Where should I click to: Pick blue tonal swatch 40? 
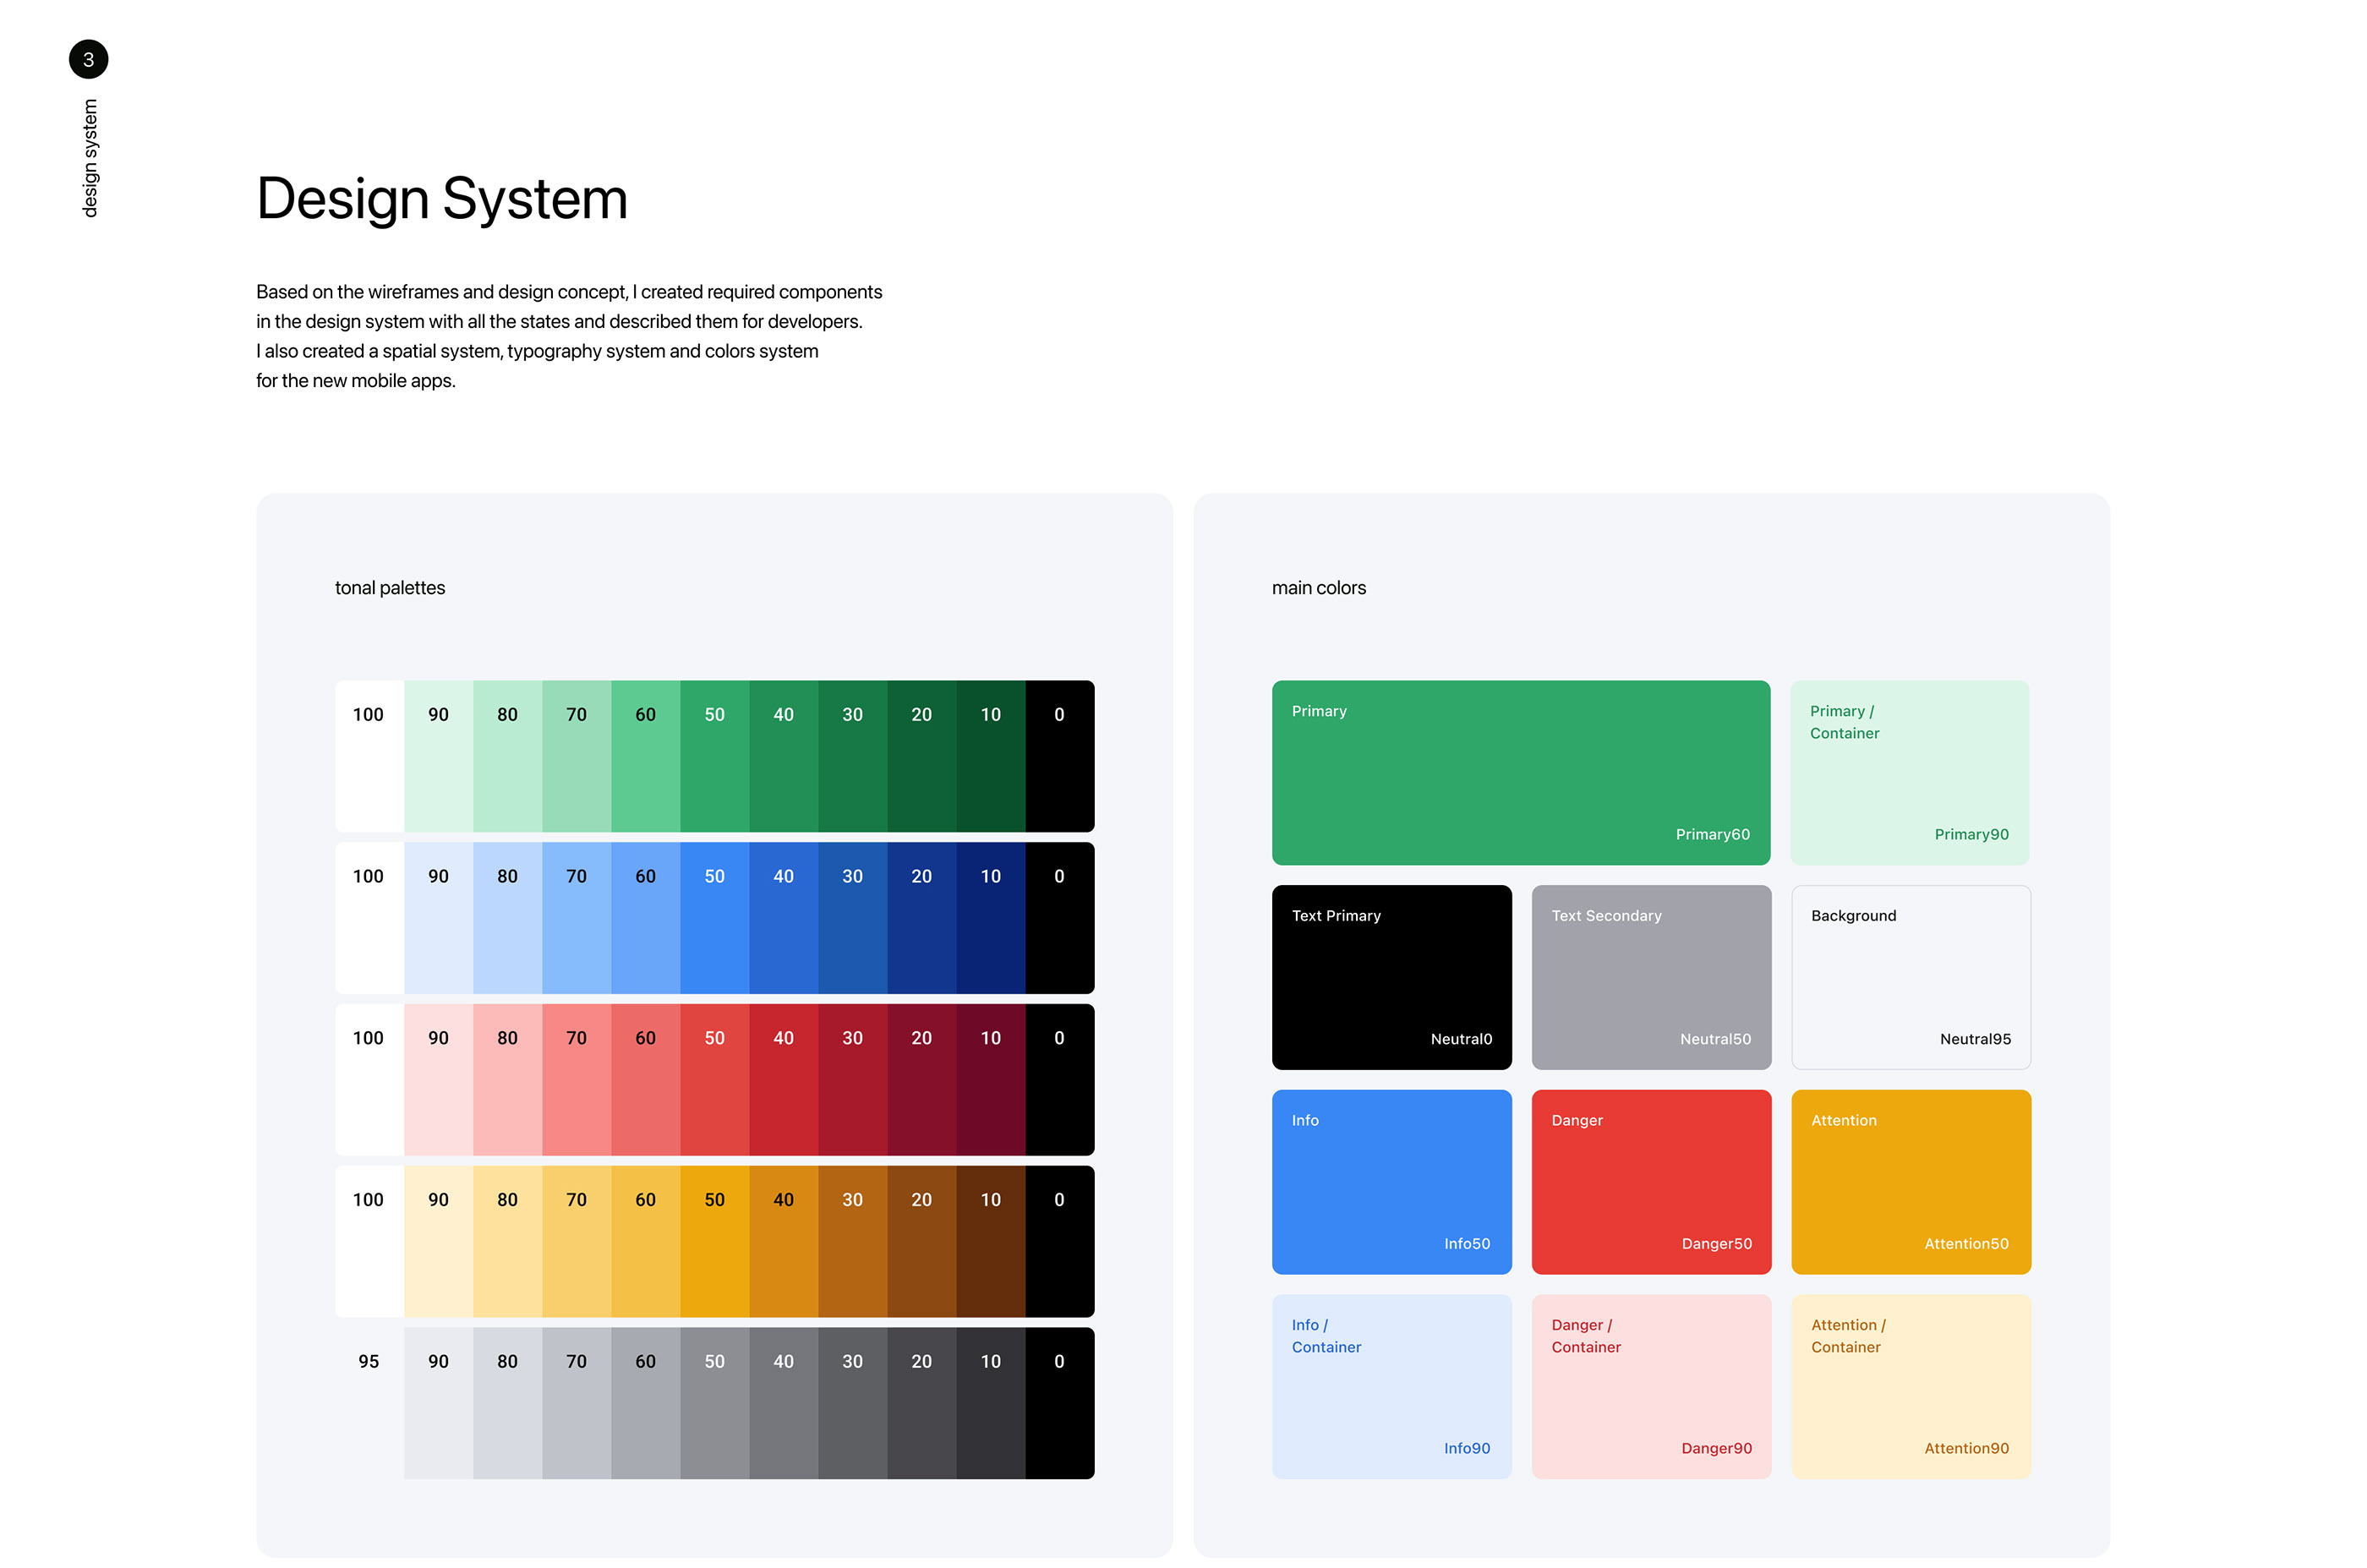click(783, 917)
